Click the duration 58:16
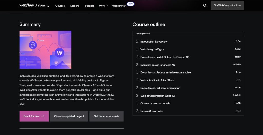Image resolution: width=263 pixels, height=135 pixels. 238,88
